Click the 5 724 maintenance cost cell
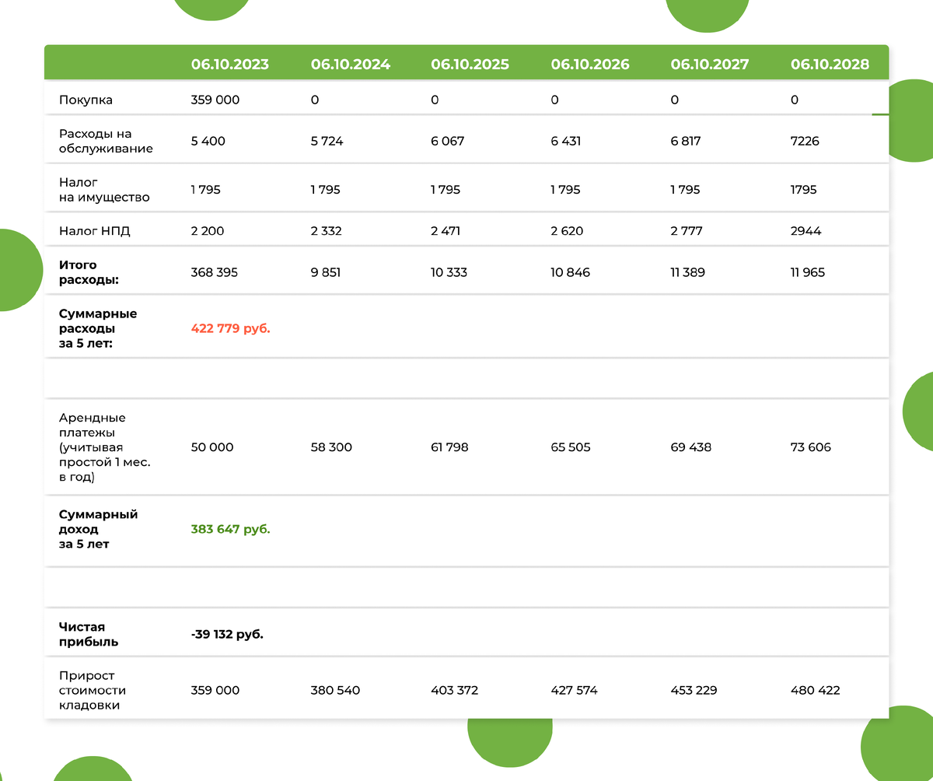This screenshot has height=781, width=933. [327, 142]
